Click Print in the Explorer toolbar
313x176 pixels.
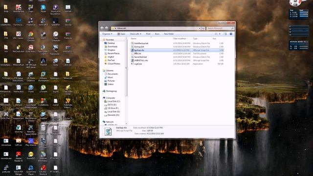click(148, 34)
